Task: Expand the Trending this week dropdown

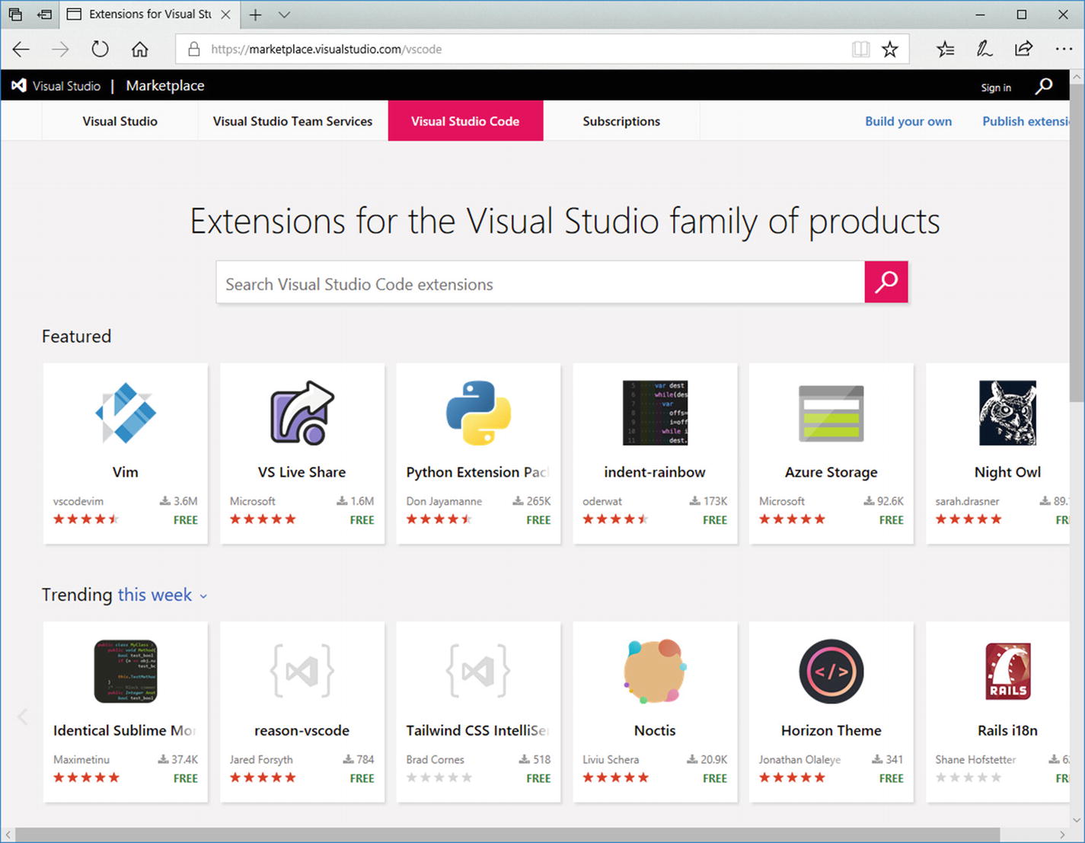Action: [203, 596]
